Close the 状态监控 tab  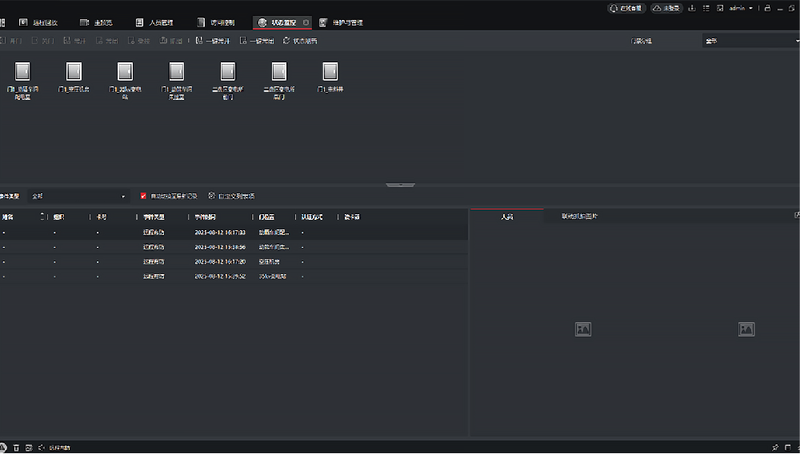pos(306,22)
